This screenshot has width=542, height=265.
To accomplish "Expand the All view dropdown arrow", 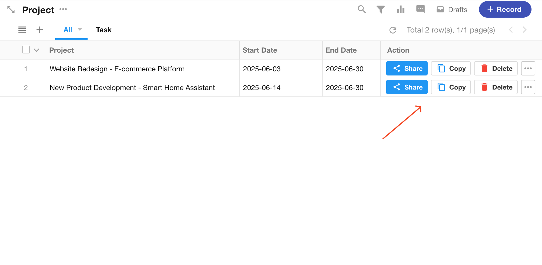I will 80,29.
